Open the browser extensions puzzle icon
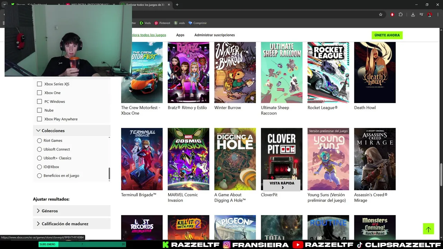 coord(401,15)
